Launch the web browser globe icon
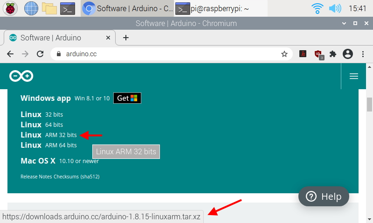This screenshot has width=373, height=223. click(x=31, y=8)
